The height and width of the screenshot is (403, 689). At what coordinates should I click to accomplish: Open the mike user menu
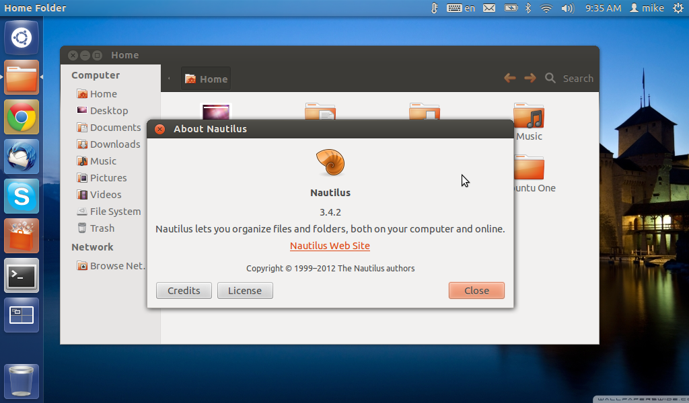(x=647, y=8)
